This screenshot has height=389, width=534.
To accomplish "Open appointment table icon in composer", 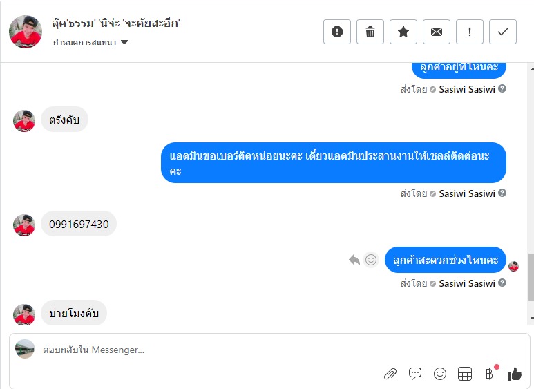I will coord(464,374).
